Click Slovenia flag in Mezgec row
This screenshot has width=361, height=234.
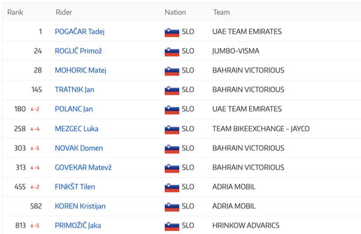point(171,130)
